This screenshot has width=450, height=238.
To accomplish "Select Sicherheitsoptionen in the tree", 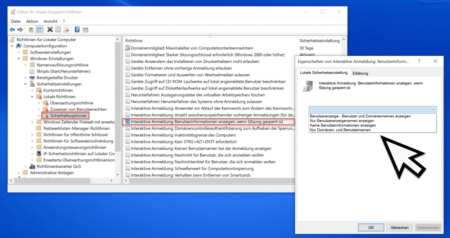I will click(68, 115).
